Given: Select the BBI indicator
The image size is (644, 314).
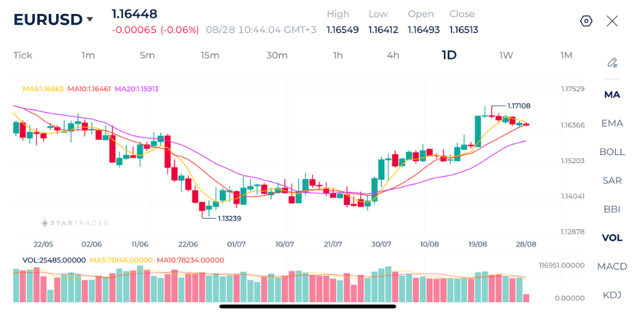Looking at the screenshot, I should pos(612,209).
